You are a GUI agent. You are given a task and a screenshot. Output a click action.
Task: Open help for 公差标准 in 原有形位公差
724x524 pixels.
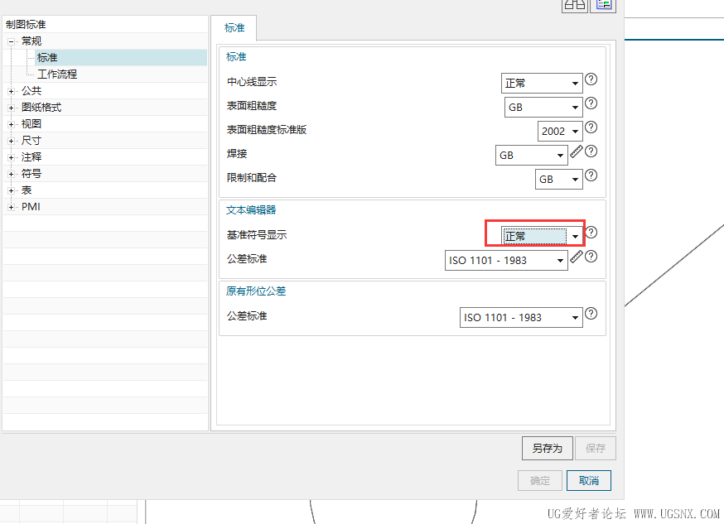(591, 314)
